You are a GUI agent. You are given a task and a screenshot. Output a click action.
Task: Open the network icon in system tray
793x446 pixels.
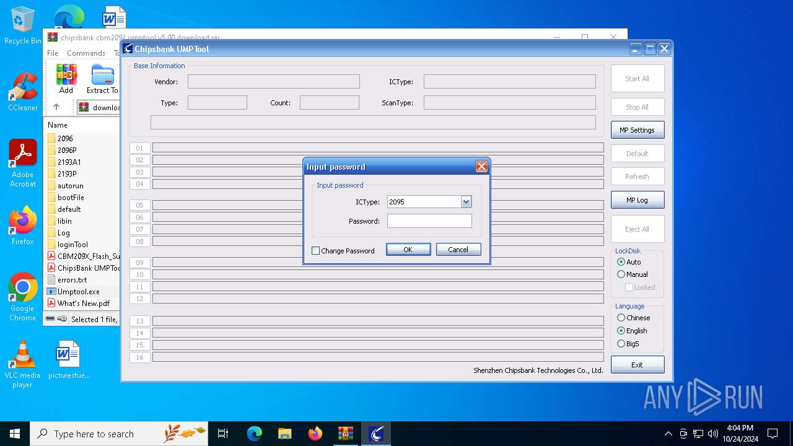click(698, 434)
